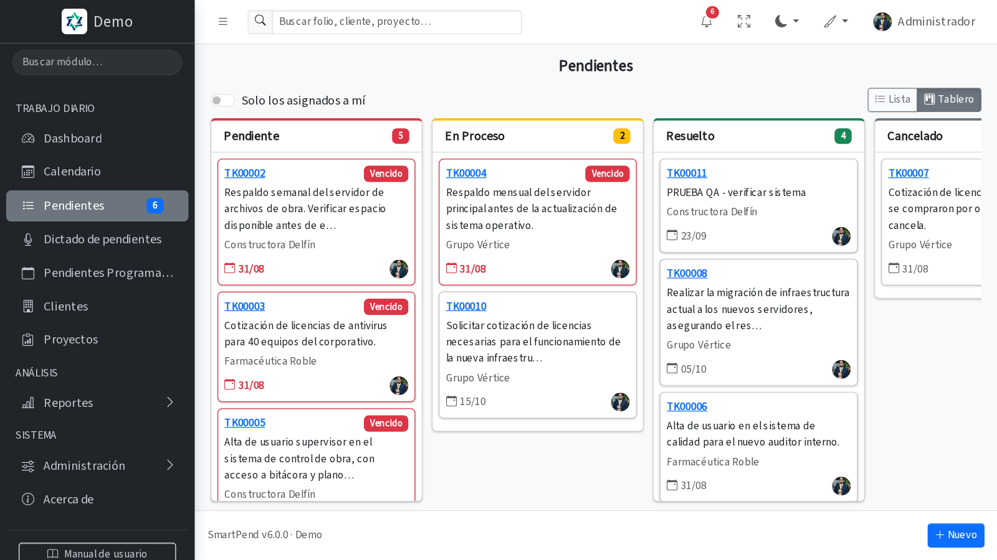Expand the Reportes submenu
Screen dimensions: 997x560
[x=97, y=403]
